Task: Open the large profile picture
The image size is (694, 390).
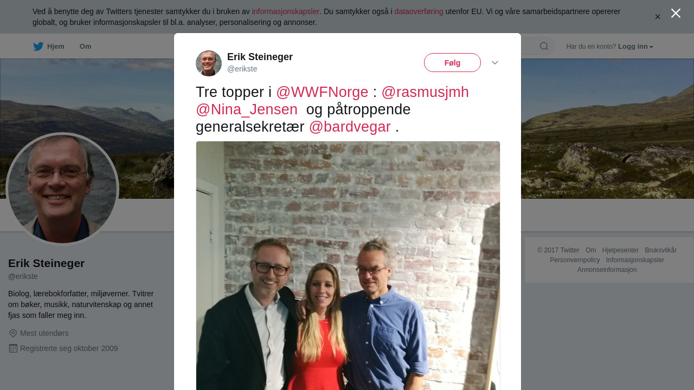Action: coord(62,189)
